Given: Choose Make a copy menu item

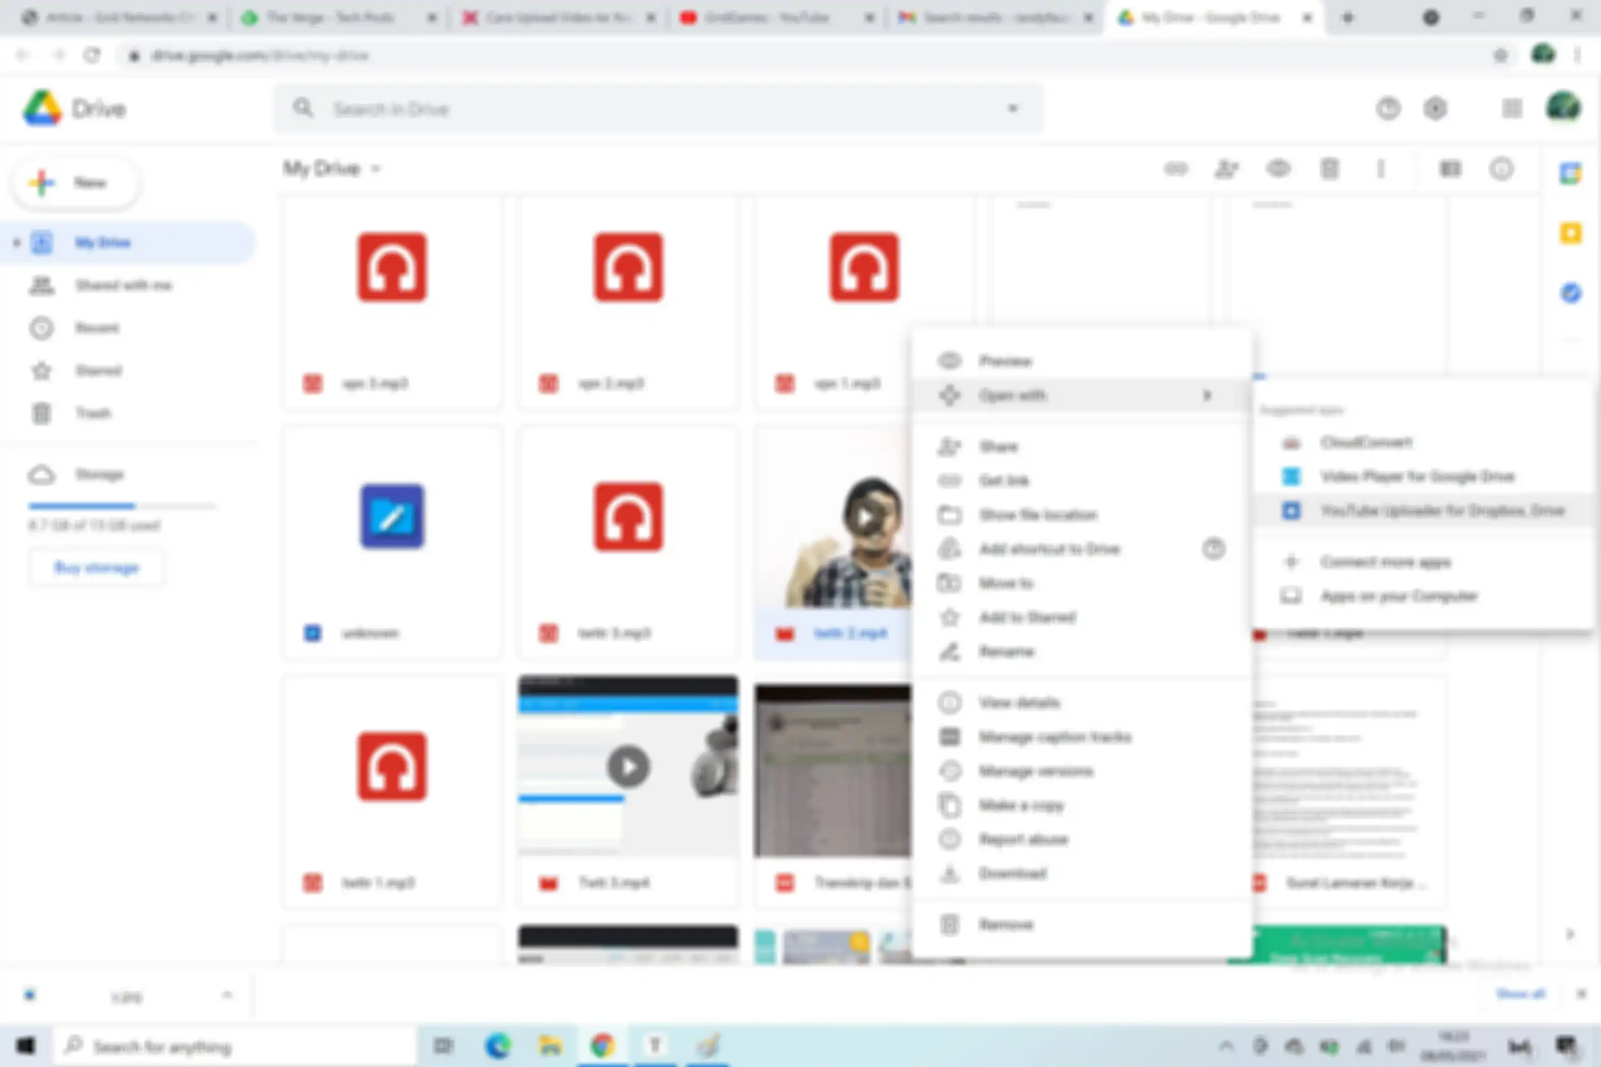Looking at the screenshot, I should [1082, 805].
